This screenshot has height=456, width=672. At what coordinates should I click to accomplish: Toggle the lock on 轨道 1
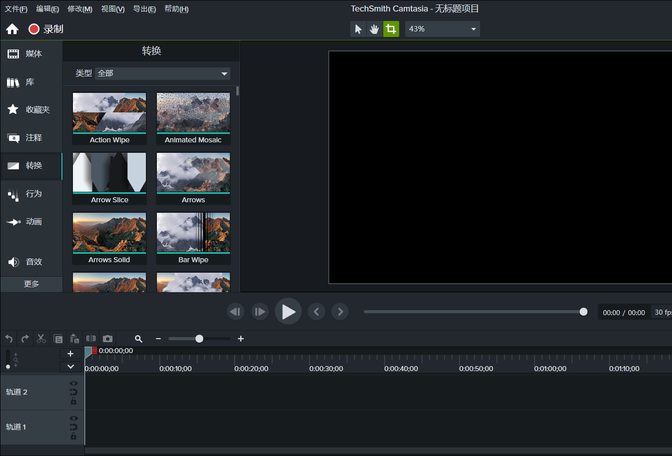(73, 436)
